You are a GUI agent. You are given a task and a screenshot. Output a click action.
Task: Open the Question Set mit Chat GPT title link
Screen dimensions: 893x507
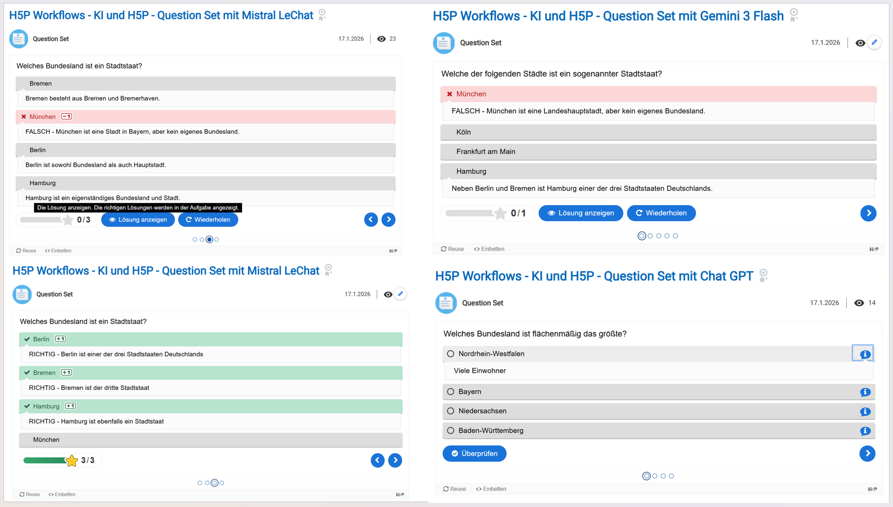click(594, 276)
